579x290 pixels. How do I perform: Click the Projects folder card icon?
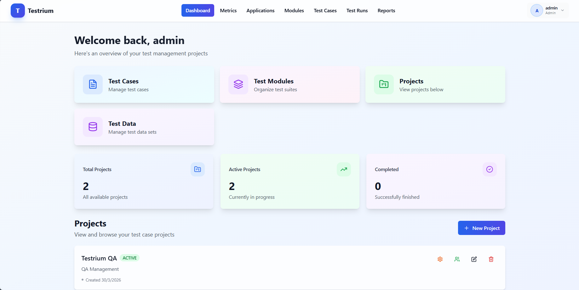(384, 84)
